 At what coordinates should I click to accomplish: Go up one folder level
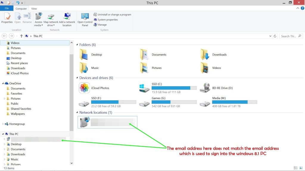pos(21,36)
